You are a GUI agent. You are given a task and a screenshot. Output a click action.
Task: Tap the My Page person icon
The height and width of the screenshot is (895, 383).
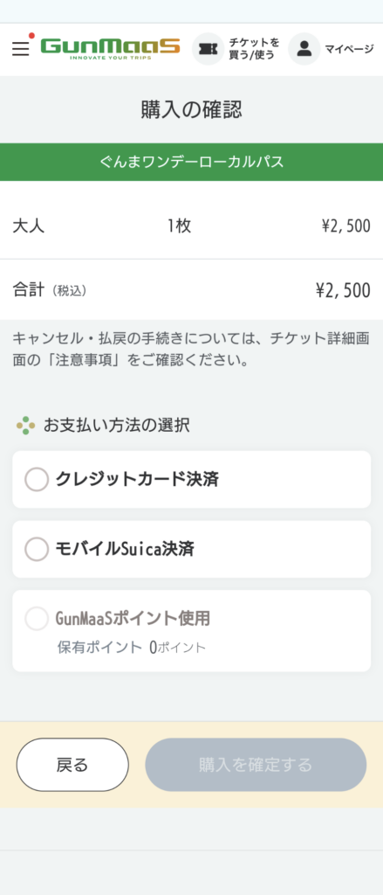pyautogui.click(x=304, y=49)
